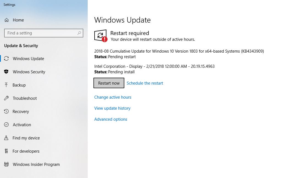Click Schedule the restart link
The image size is (303, 178).
[145, 83]
